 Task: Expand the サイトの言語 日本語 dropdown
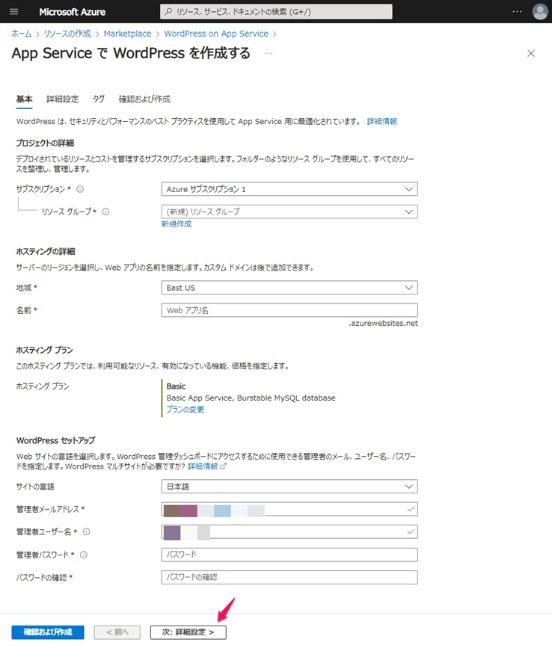point(289,486)
